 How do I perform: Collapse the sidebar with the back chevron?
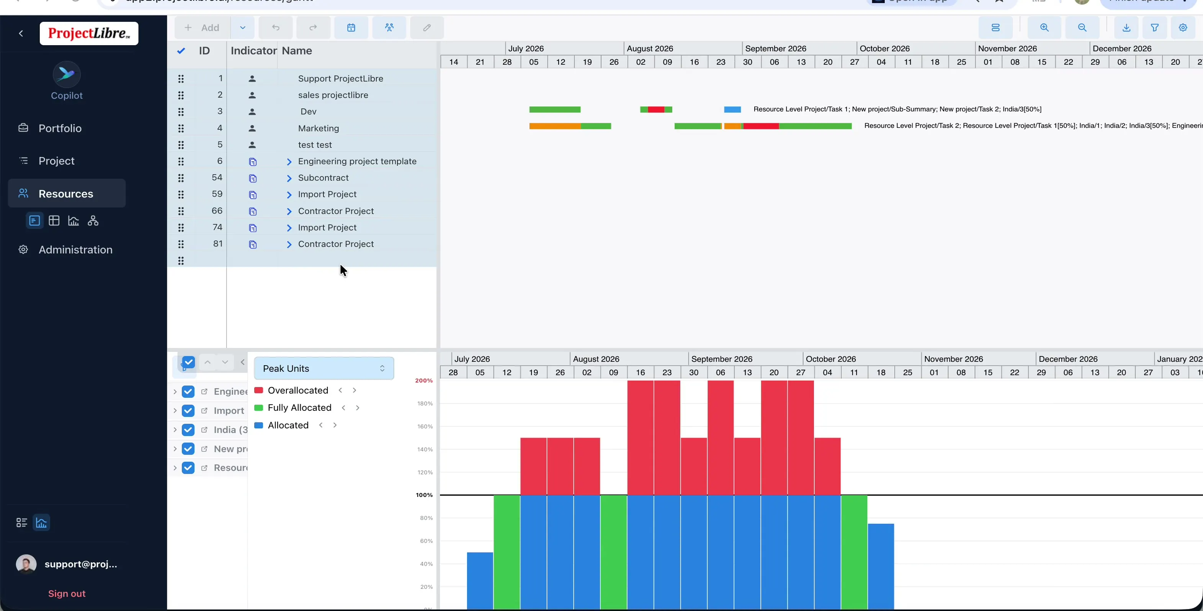[21, 34]
